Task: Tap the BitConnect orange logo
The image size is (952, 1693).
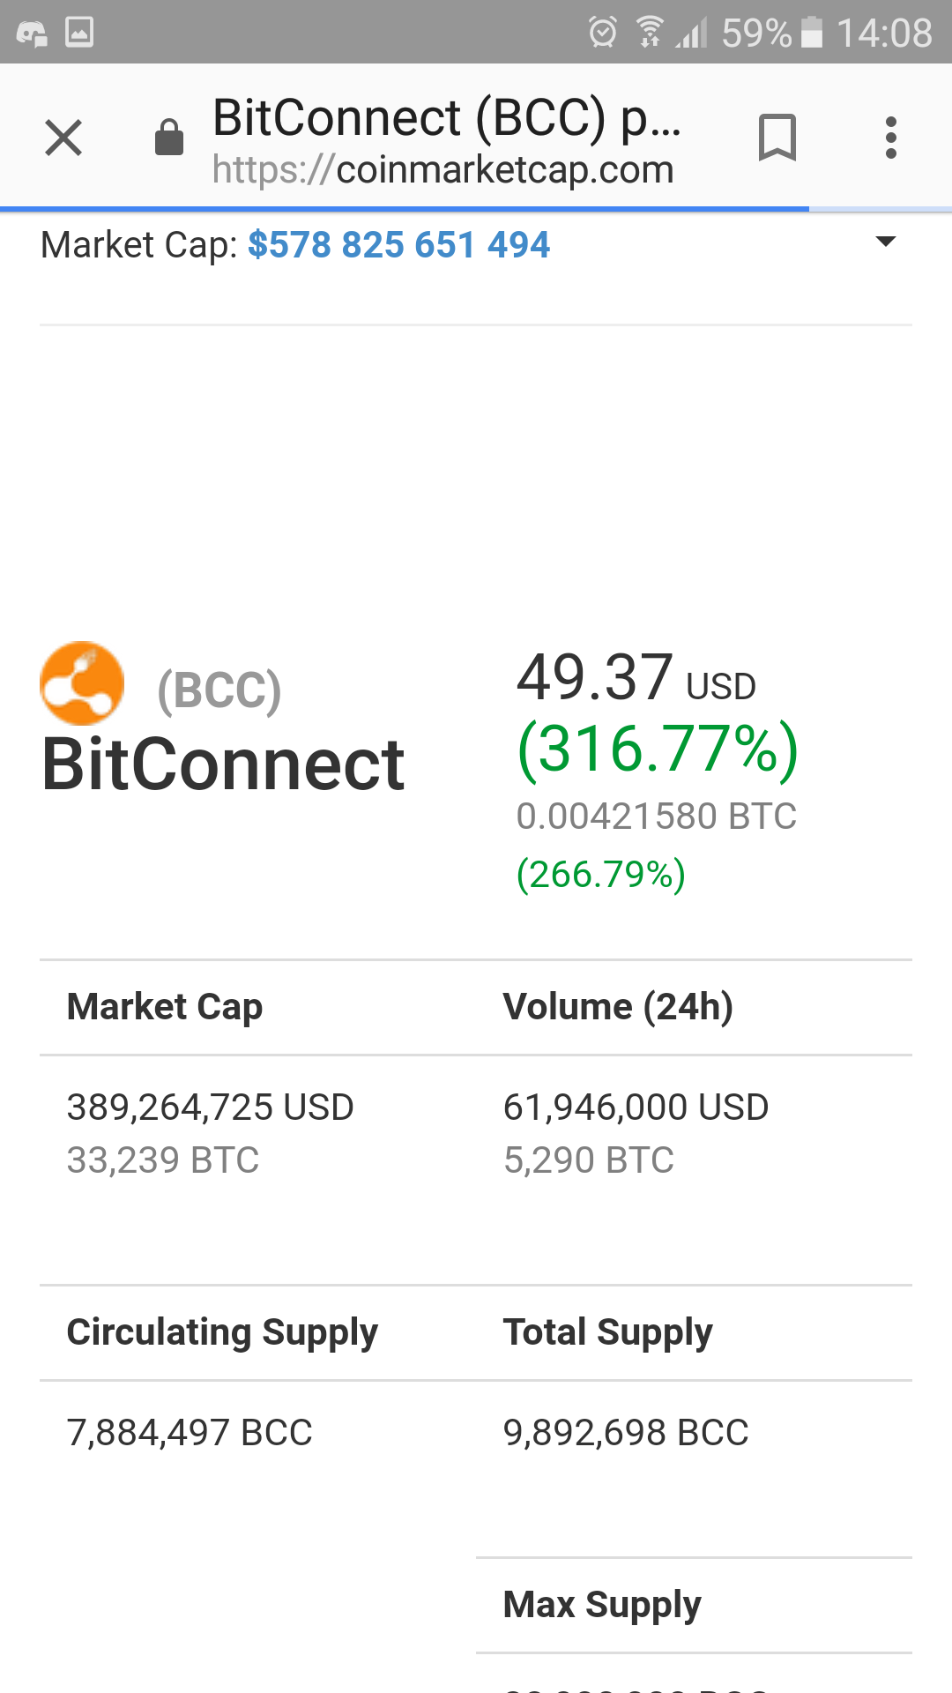Action: coord(82,683)
